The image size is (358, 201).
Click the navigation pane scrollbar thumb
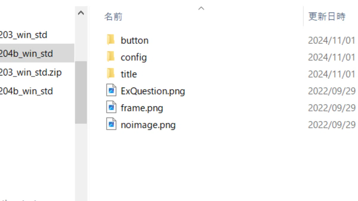point(81,92)
